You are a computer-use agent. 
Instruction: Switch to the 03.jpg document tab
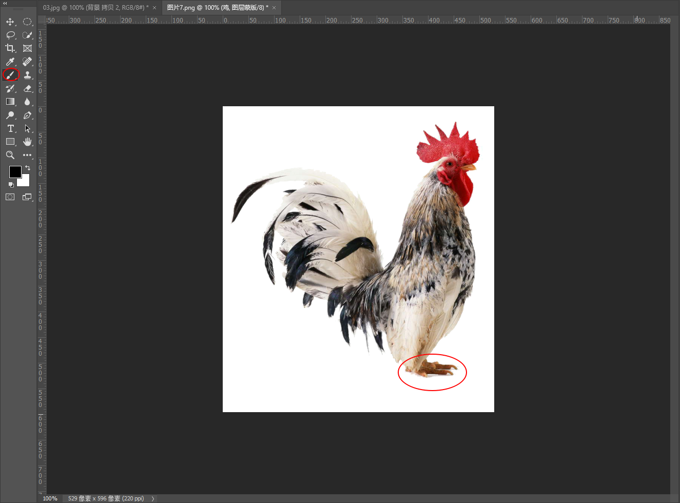tap(95, 8)
